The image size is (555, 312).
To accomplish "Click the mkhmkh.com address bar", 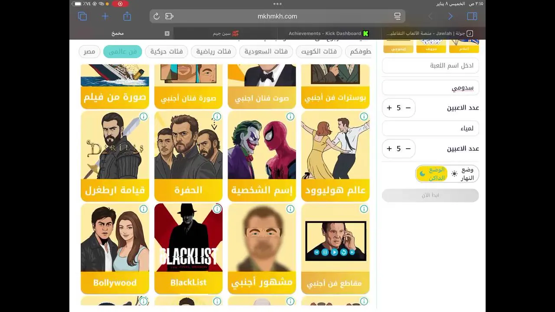I will (x=277, y=16).
